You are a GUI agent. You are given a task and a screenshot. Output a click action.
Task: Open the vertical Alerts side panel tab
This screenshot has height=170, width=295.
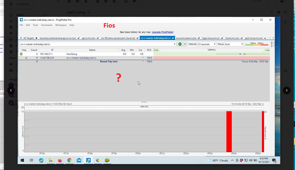click(272, 44)
